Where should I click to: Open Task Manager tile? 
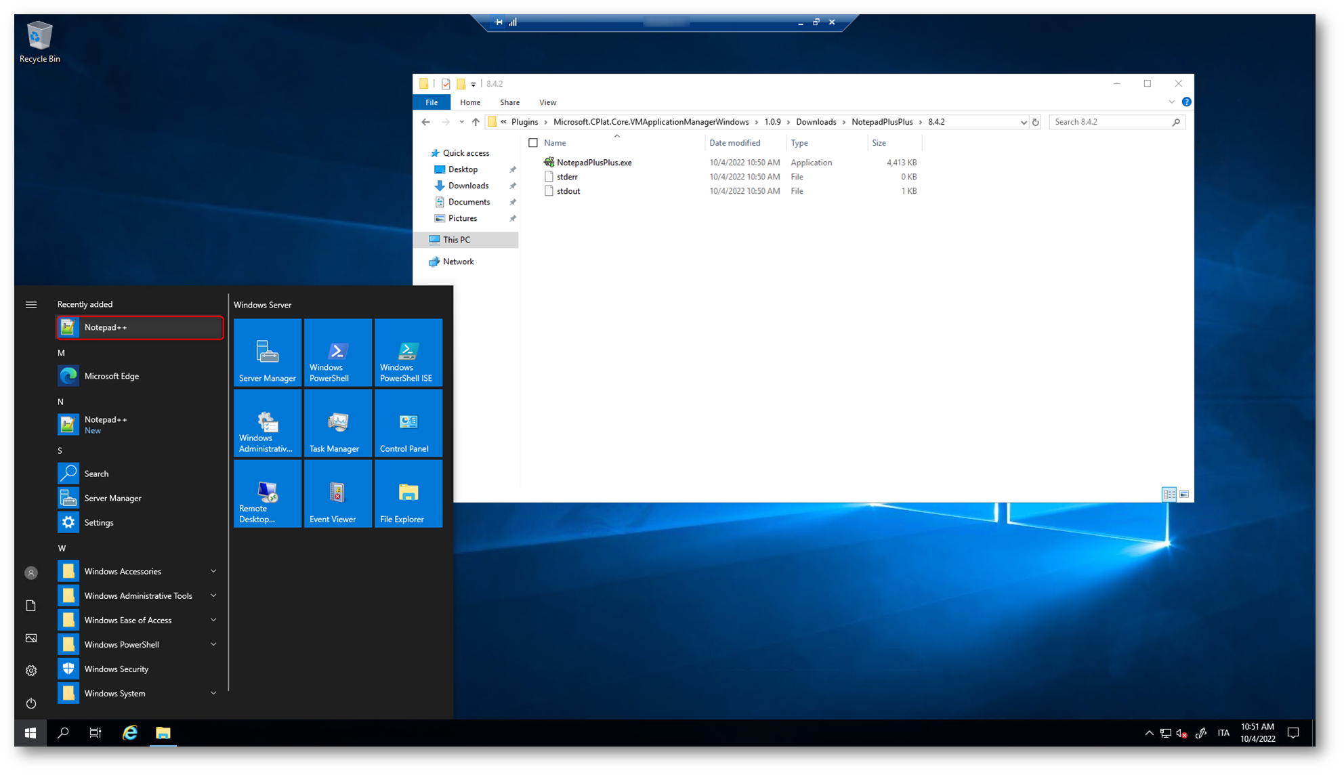pyautogui.click(x=338, y=423)
